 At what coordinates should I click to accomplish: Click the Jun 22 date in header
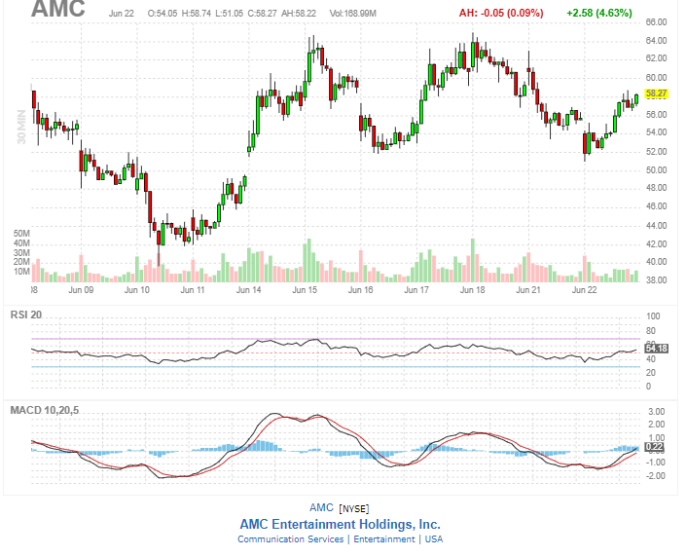[122, 14]
